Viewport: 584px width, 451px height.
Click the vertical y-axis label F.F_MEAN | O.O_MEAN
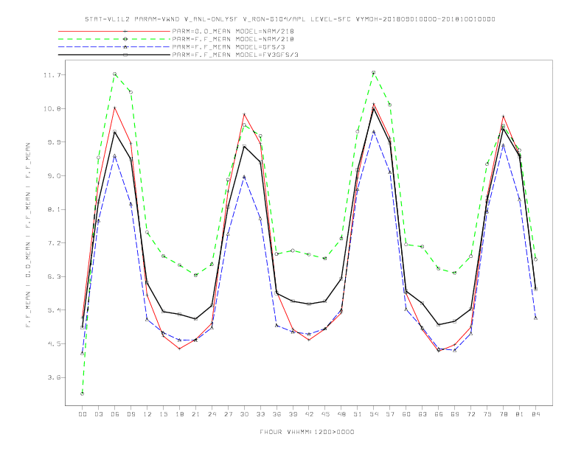tap(28, 235)
